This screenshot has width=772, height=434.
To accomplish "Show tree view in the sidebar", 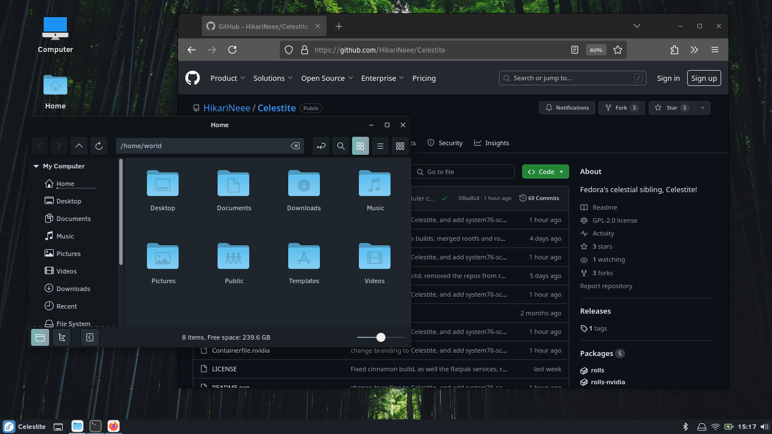I will click(x=62, y=337).
